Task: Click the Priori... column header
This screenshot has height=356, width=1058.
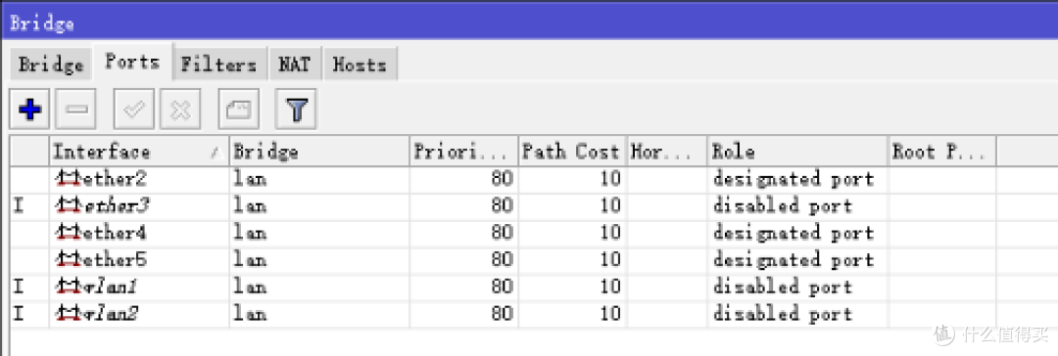Action: point(464,152)
